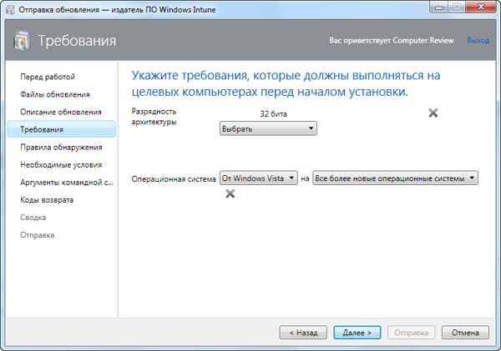Open the Коды возврата step
The width and height of the screenshot is (501, 351).
click(47, 200)
